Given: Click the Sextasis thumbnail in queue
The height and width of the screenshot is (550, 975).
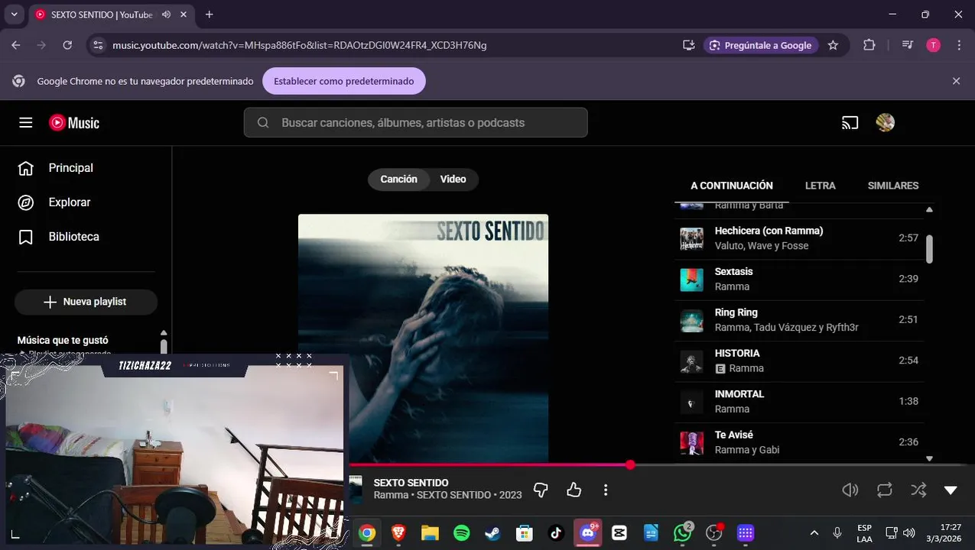Looking at the screenshot, I should coord(692,280).
